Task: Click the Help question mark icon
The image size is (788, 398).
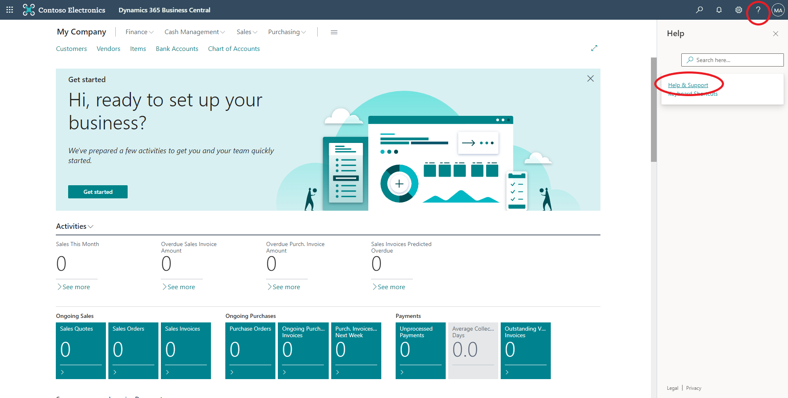Action: point(758,9)
